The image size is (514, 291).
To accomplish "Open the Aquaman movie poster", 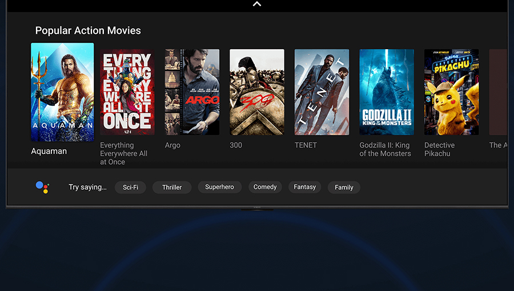I will coord(62,92).
